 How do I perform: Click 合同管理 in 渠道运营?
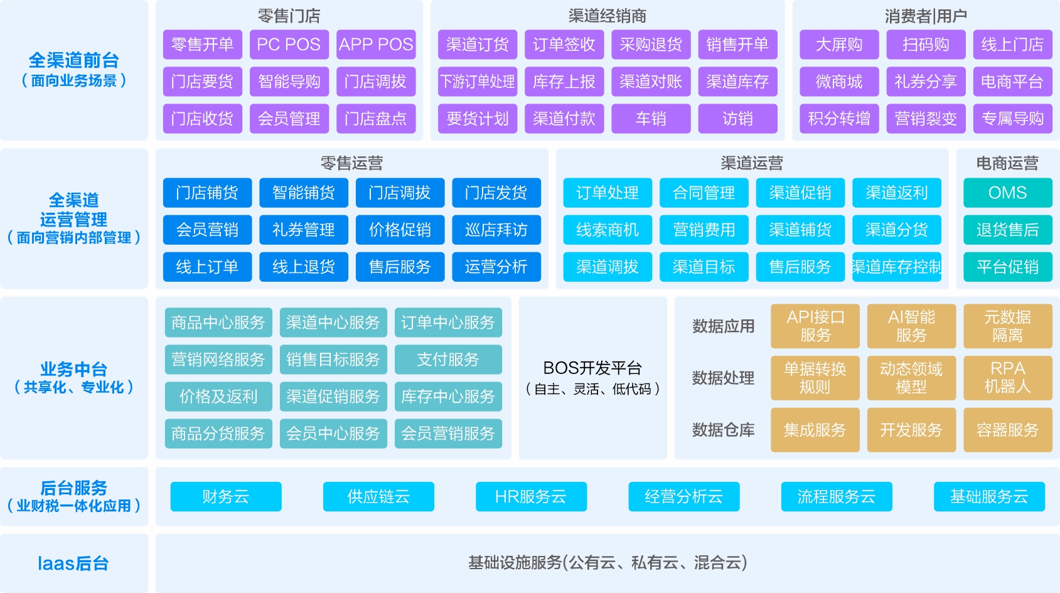[704, 193]
